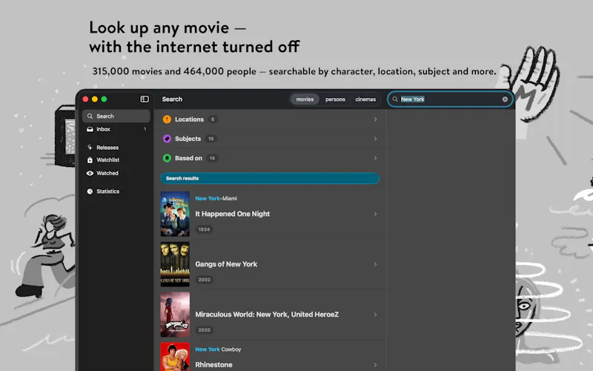
Task: Click the Releases sparkle icon
Action: 90,147
